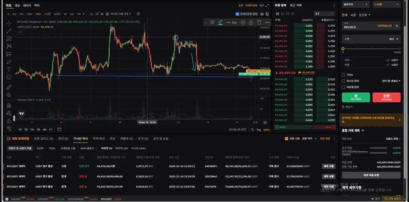
Task: Open the price calculator icon in price field
Action: tap(397, 26)
